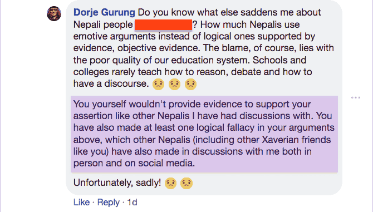The image size is (373, 212).
Task: Click first sad emoji after 'sadly!'
Action: tap(170, 183)
